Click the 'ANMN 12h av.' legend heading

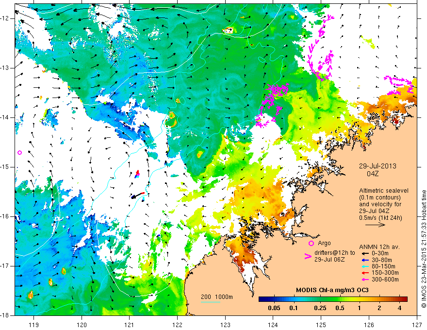[x=379, y=247]
